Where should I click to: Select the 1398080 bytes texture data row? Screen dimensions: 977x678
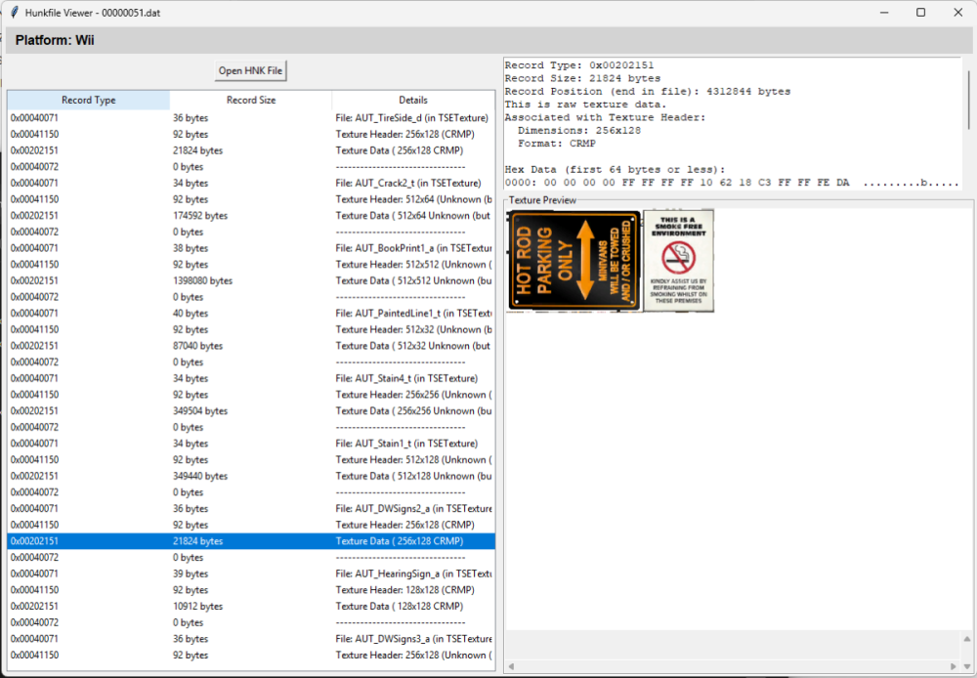tap(250, 280)
